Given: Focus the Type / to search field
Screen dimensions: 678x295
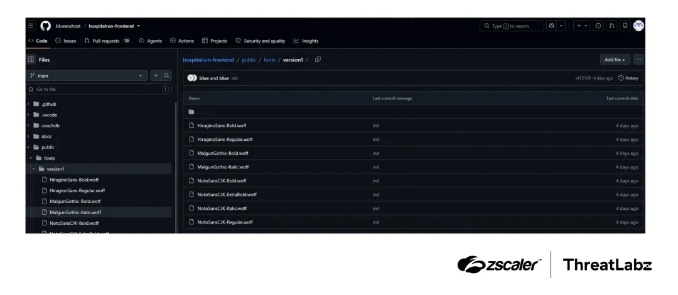Looking at the screenshot, I should coord(512,26).
